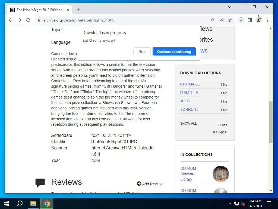Click the Language label
The width and height of the screenshot is (278, 209).
[61, 42]
